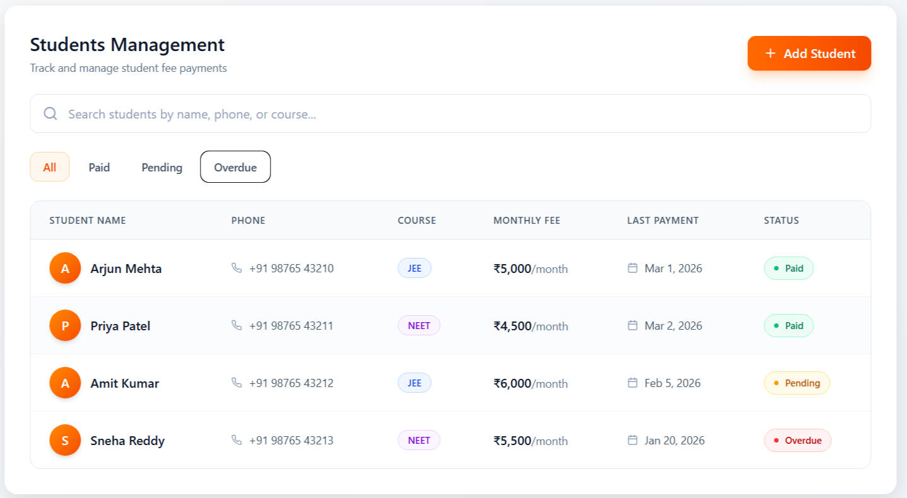The height and width of the screenshot is (498, 907).
Task: Click the Overdue status badge for Sneha
Action: 797,441
